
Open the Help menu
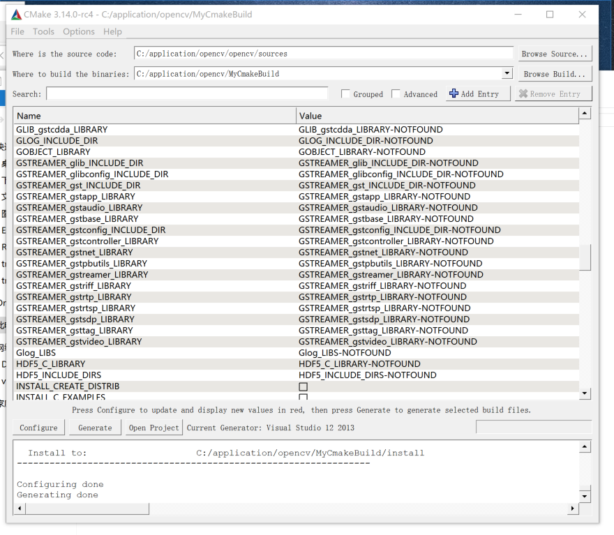pos(112,31)
